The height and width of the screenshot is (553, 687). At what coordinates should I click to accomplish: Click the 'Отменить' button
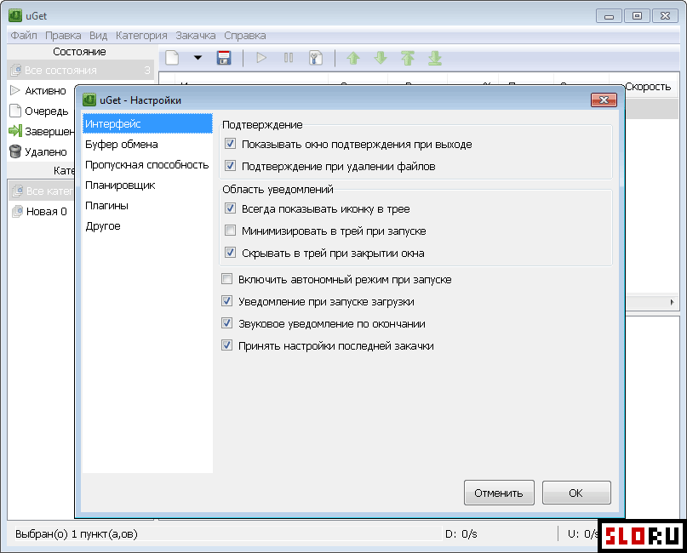point(499,493)
